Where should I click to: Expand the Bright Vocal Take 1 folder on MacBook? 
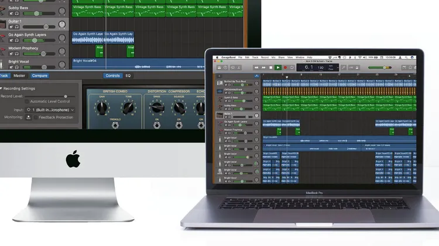(x=265, y=145)
